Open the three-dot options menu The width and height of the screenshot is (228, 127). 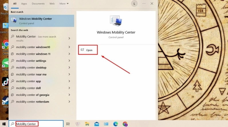pyautogui.click(x=144, y=4)
